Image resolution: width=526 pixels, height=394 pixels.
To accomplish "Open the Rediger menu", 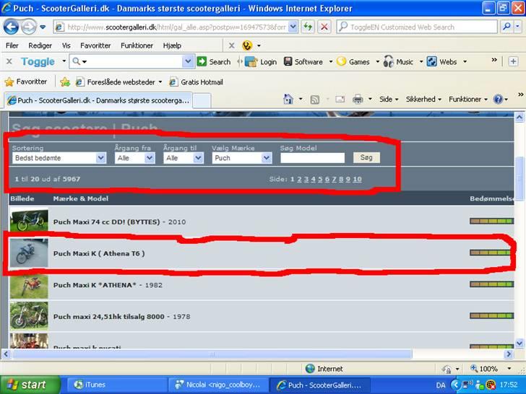I will pos(40,45).
